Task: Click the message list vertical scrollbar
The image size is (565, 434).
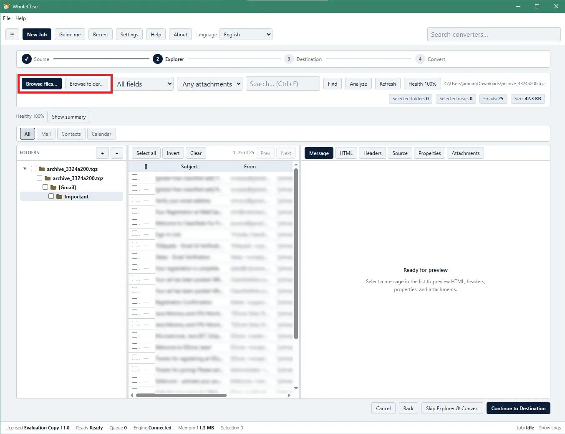Action: coord(296,254)
